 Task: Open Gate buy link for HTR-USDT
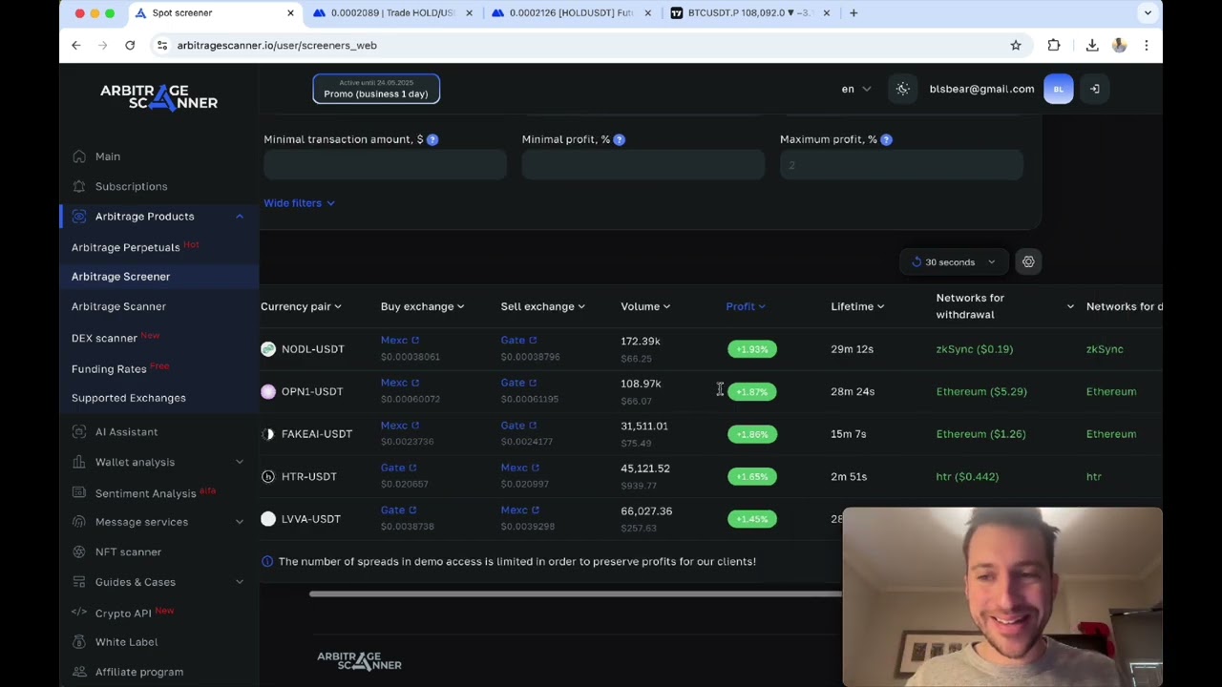pos(398,468)
